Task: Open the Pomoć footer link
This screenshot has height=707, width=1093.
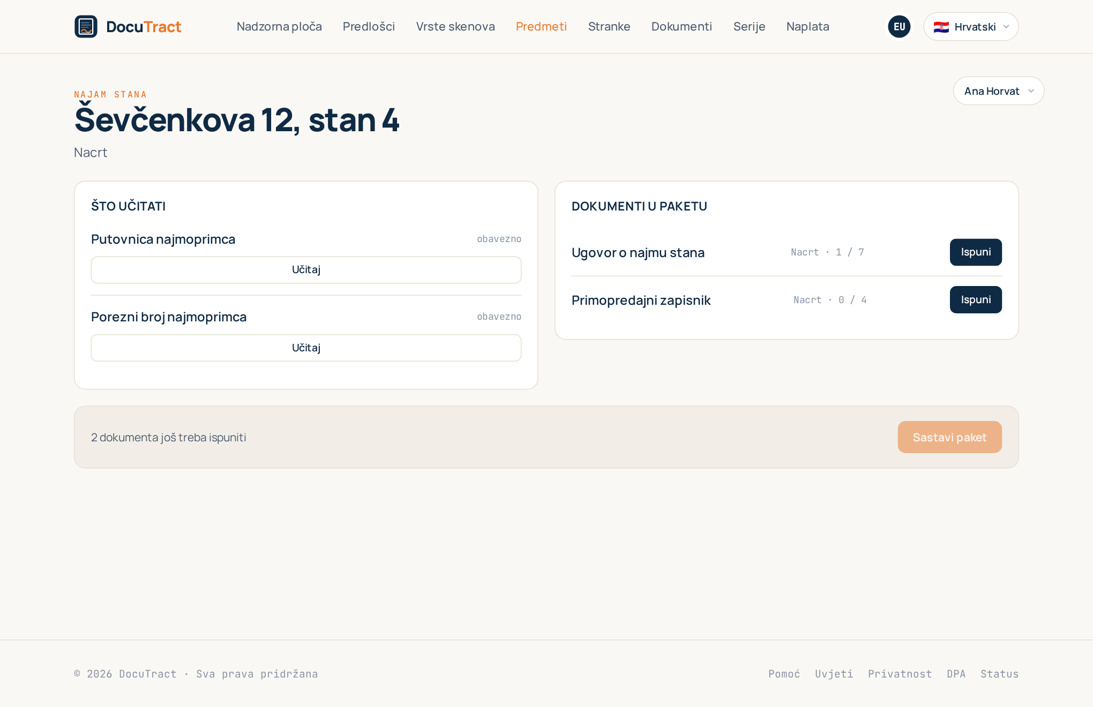Action: tap(784, 674)
